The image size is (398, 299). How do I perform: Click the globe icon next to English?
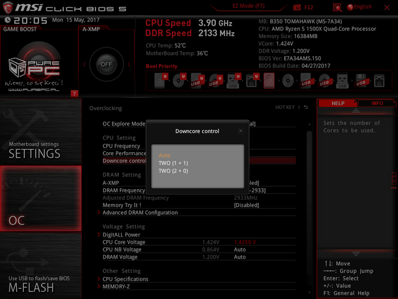[x=350, y=7]
